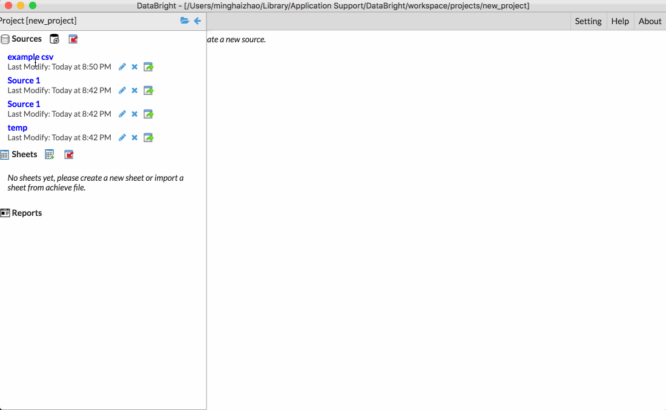Edit the second Source 1 entry
This screenshot has width=666, height=410.
click(x=122, y=114)
